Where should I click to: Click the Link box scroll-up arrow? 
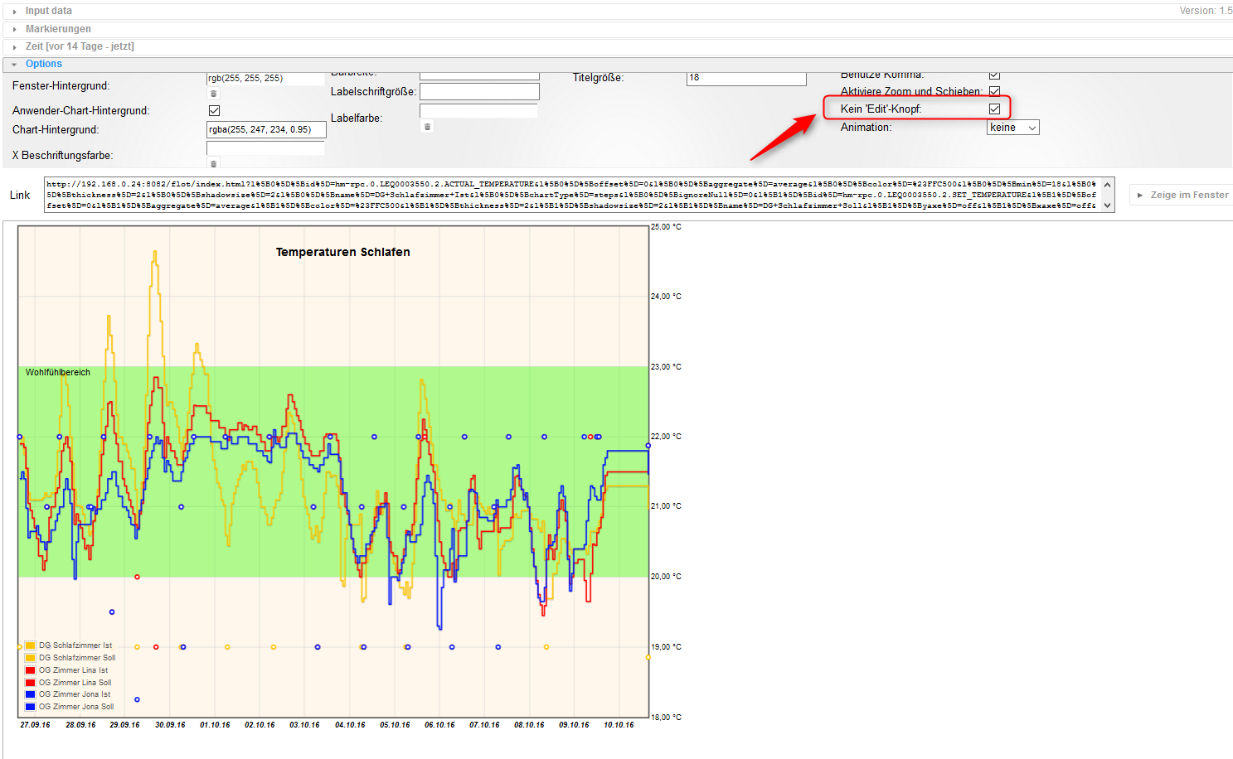pyautogui.click(x=1107, y=185)
